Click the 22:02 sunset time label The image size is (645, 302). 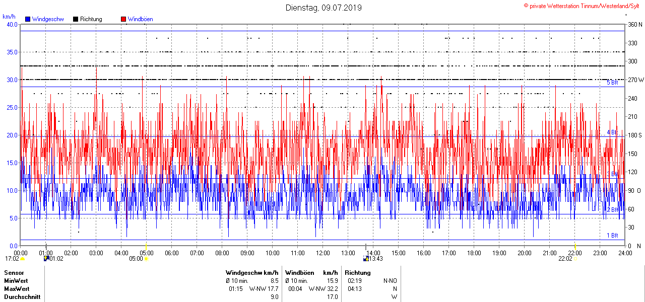tap(565, 259)
